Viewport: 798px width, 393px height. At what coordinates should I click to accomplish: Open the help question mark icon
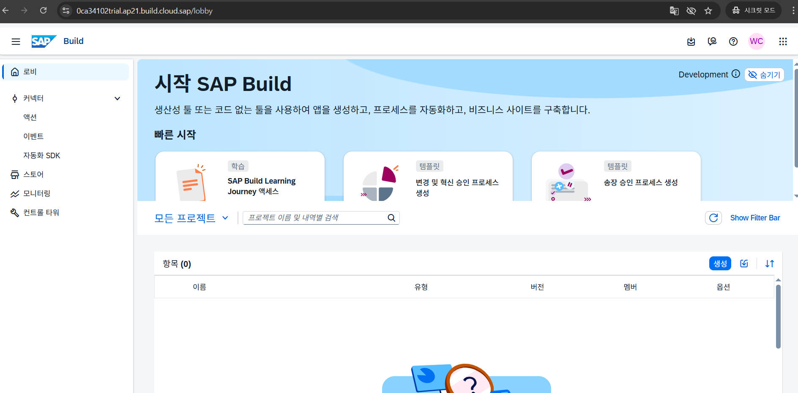coord(733,41)
